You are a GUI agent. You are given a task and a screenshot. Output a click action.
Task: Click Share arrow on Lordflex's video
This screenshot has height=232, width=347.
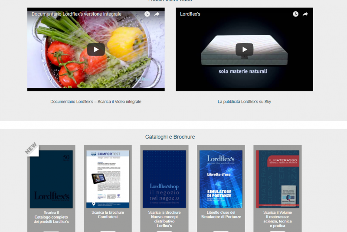pos(305,14)
